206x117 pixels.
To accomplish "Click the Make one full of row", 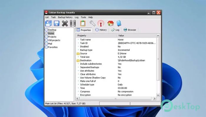I will pyautogui.click(x=116, y=81).
